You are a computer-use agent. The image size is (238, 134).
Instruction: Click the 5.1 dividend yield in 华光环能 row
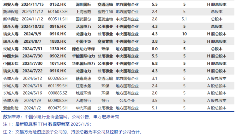[155, 108]
